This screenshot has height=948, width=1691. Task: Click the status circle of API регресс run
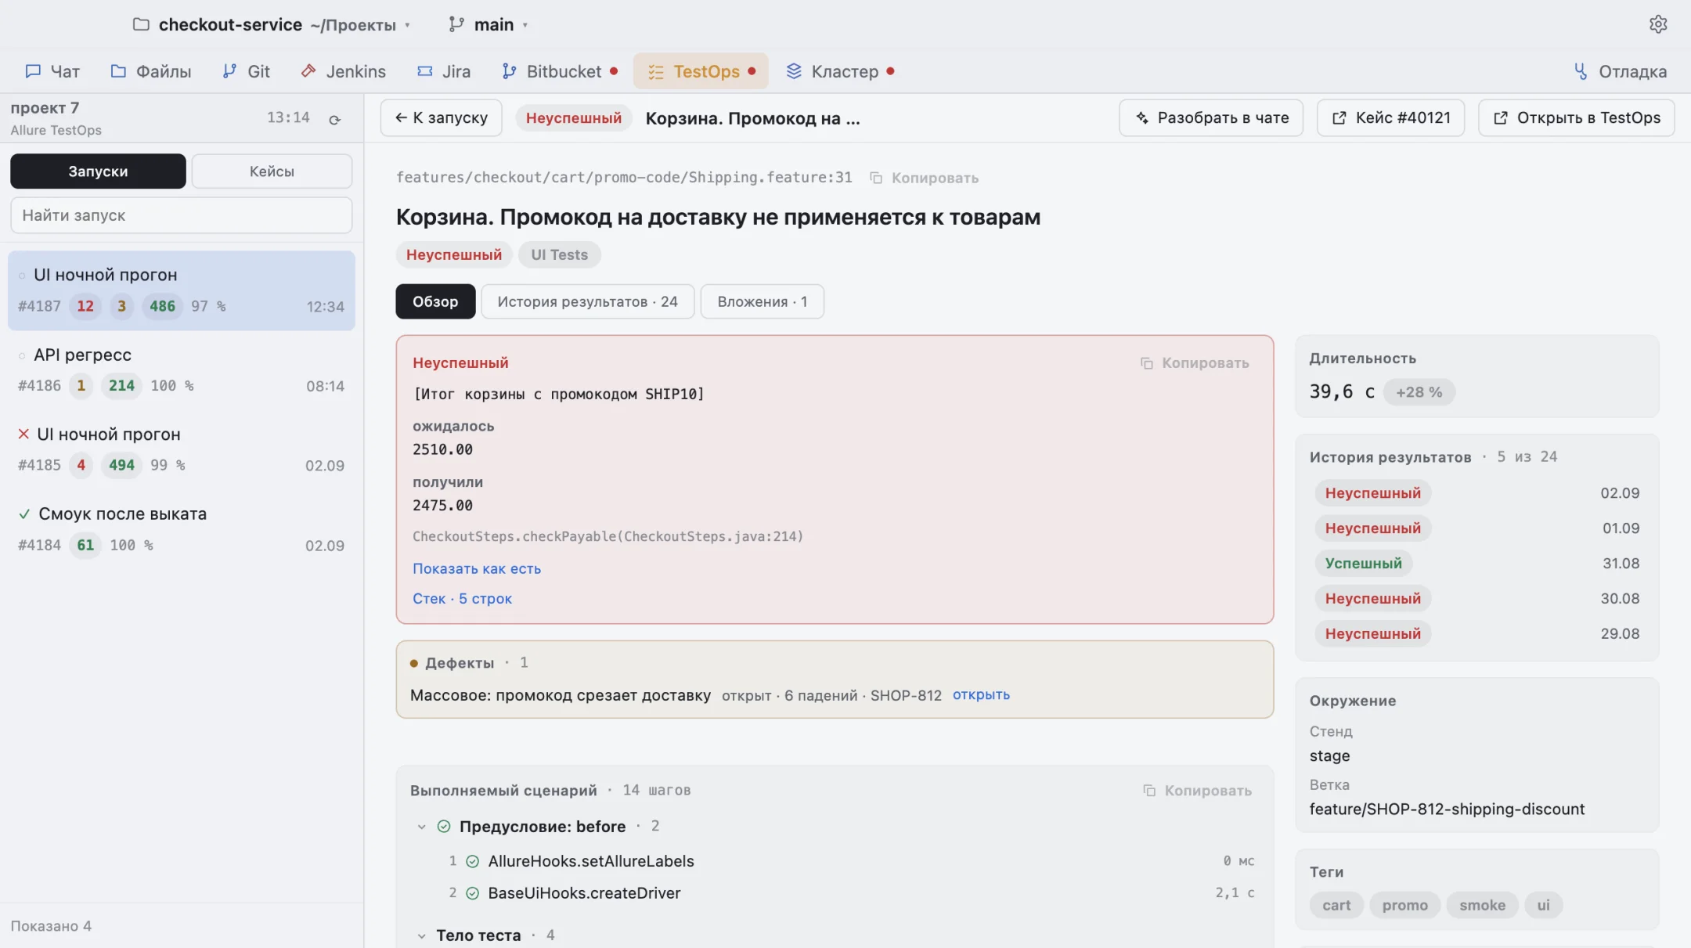22,355
